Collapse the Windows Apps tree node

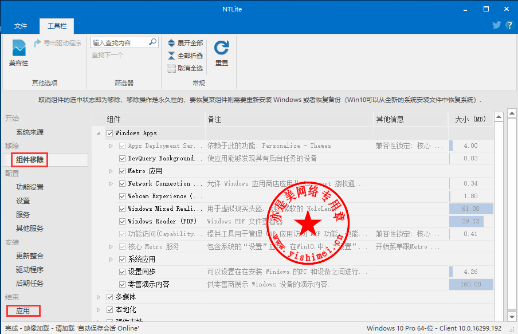pyautogui.click(x=99, y=133)
